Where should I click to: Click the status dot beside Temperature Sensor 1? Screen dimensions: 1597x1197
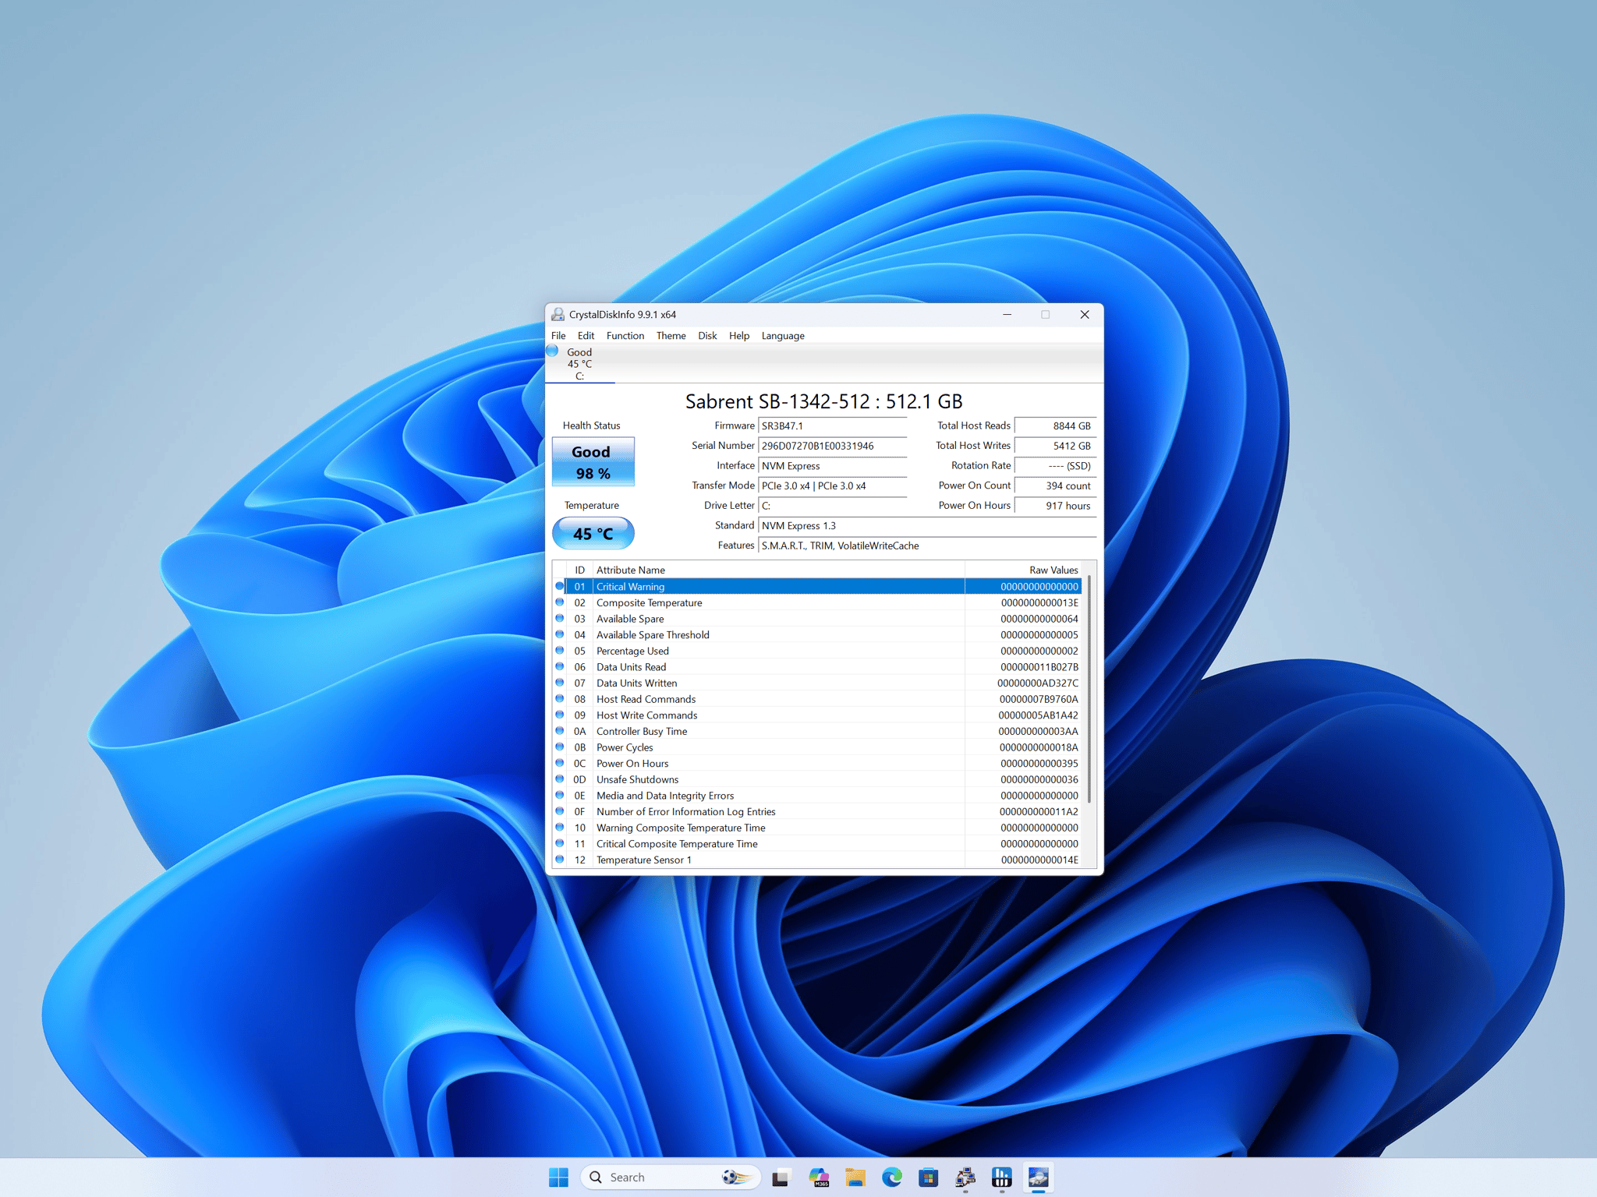coord(559,860)
